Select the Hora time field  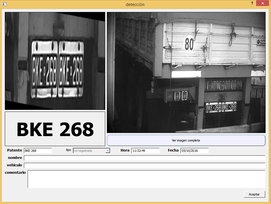coord(145,151)
